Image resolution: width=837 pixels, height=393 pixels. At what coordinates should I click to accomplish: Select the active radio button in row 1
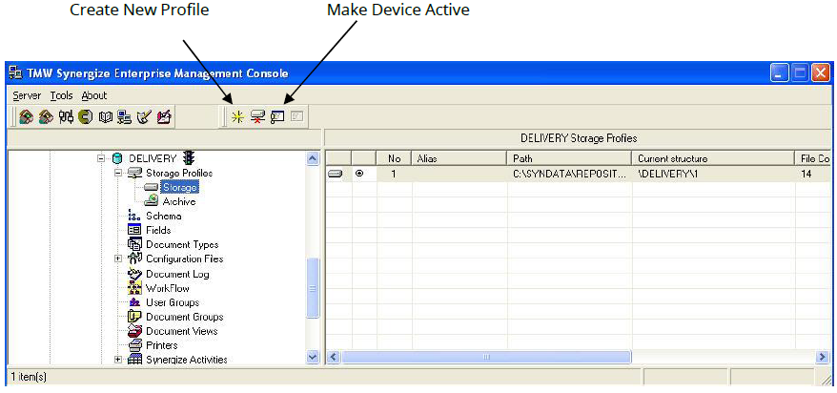tap(359, 174)
